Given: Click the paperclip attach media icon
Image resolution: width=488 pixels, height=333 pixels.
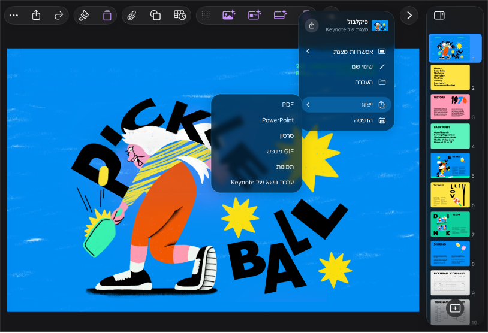Looking at the screenshot, I should 132,15.
